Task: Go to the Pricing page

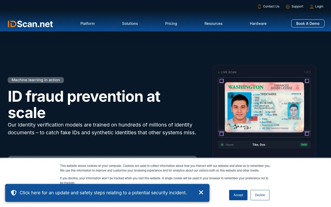Action: click(171, 24)
